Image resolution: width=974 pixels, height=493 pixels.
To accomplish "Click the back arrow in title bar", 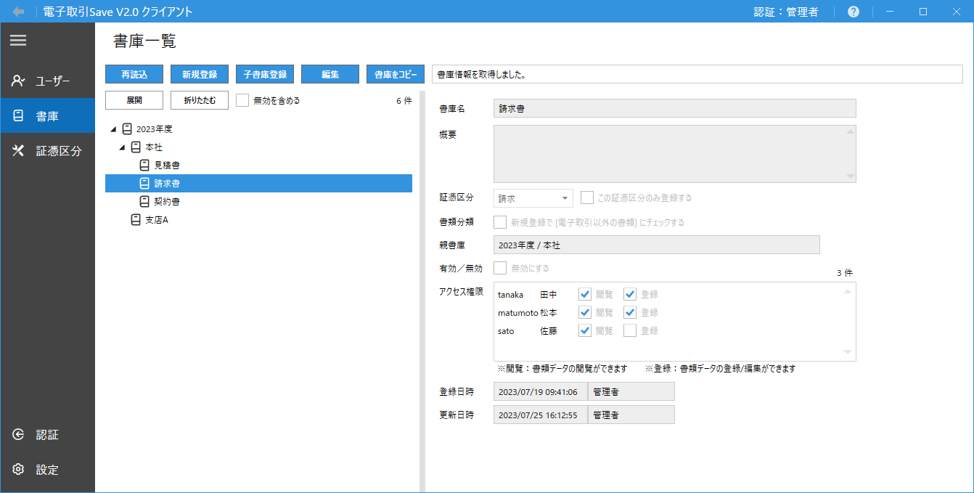I will 18,12.
